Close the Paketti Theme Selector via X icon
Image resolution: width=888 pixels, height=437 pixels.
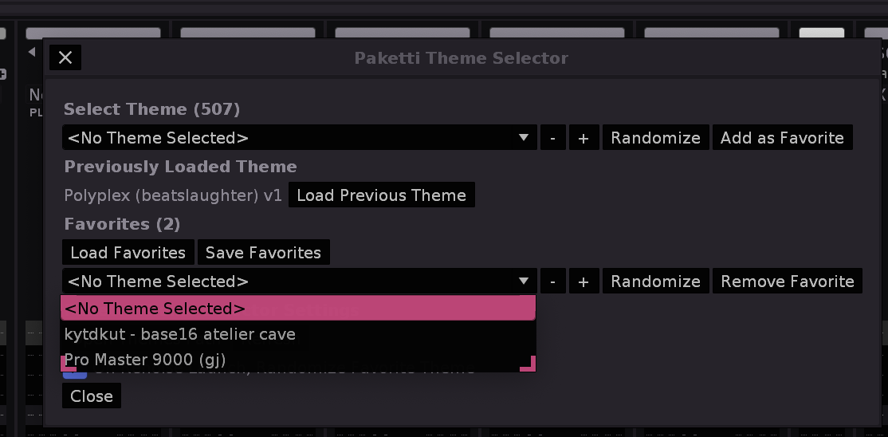65,57
